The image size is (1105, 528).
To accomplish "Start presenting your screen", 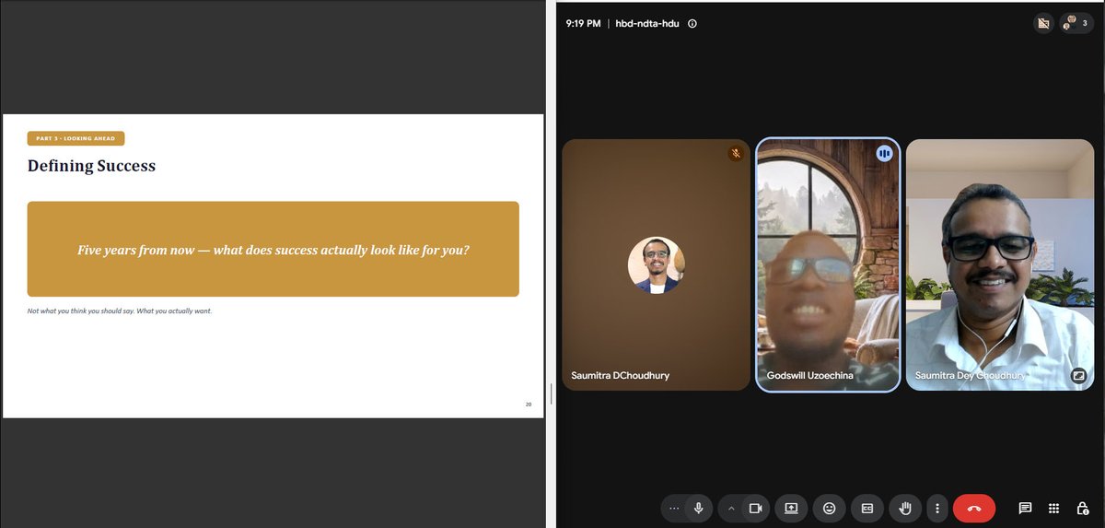I will (791, 508).
